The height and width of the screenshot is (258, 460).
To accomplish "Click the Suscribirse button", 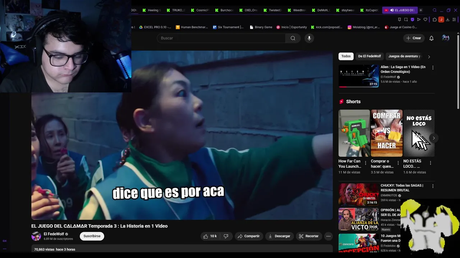I will 92,236.
